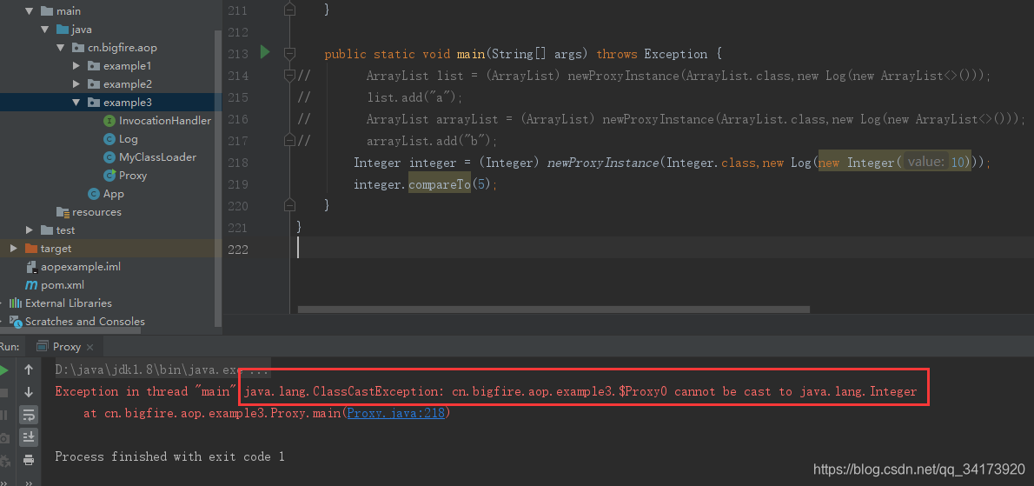Viewport: 1034px width, 486px height.
Task: Click the fold end marker at line 211
Action: [x=288, y=10]
